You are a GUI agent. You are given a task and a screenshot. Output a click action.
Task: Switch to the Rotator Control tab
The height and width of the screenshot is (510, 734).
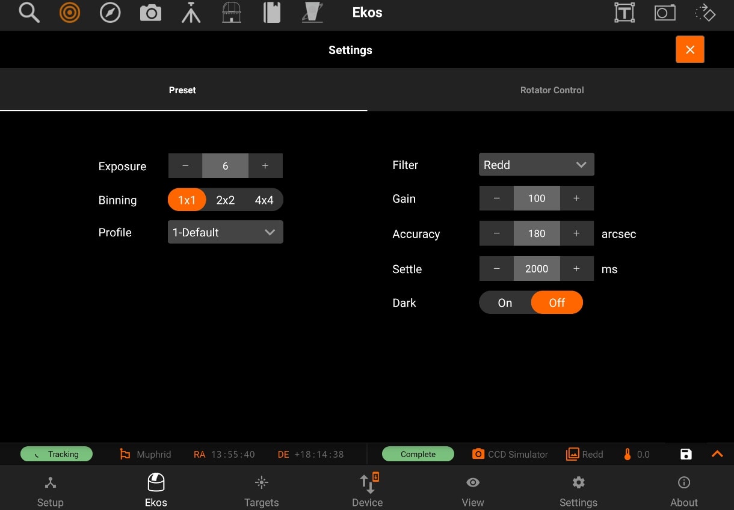tap(552, 90)
